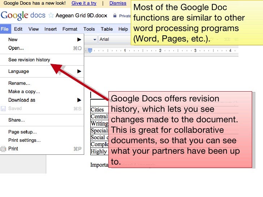Open the Arial font dropdown
The width and height of the screenshot is (263, 197).
pyautogui.click(x=115, y=39)
